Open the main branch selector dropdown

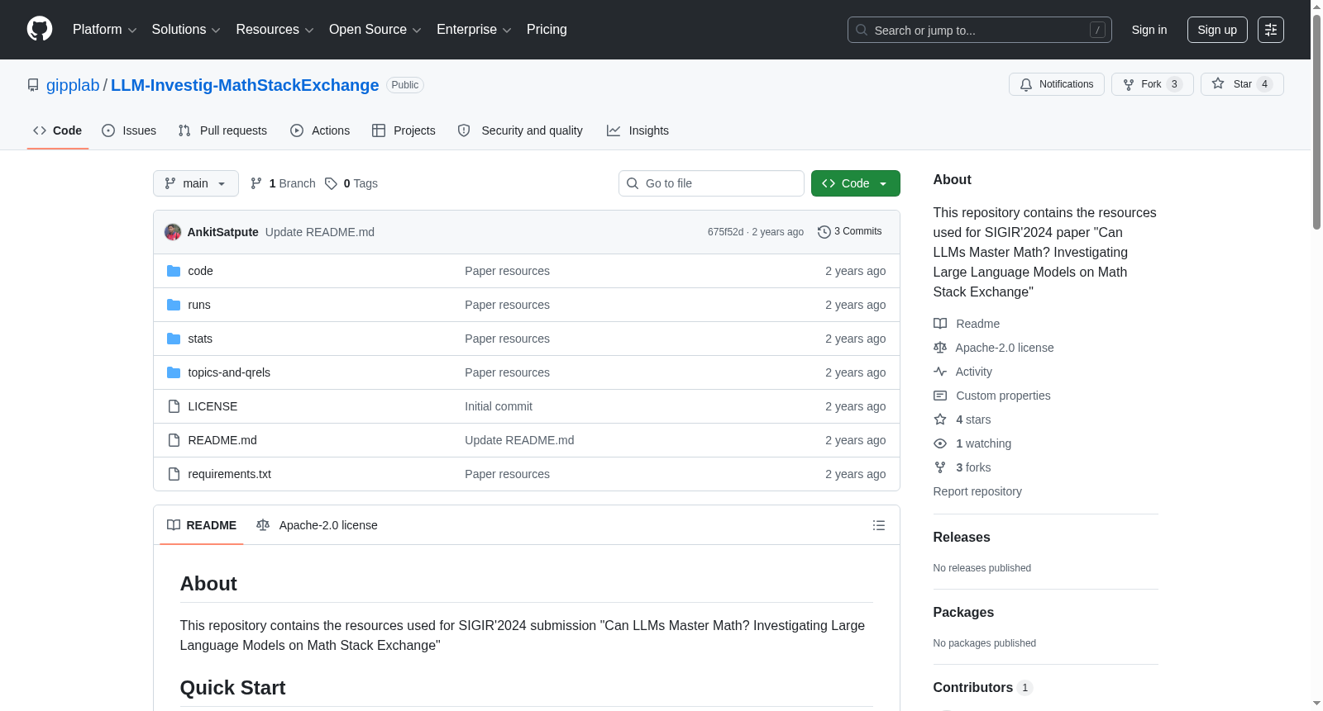coord(196,183)
